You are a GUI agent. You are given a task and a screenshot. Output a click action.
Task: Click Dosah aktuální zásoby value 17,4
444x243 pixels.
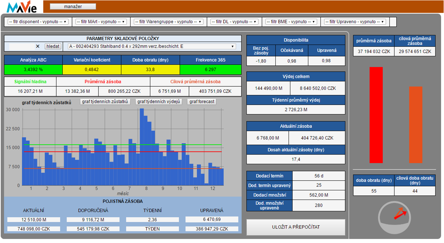click(296, 159)
